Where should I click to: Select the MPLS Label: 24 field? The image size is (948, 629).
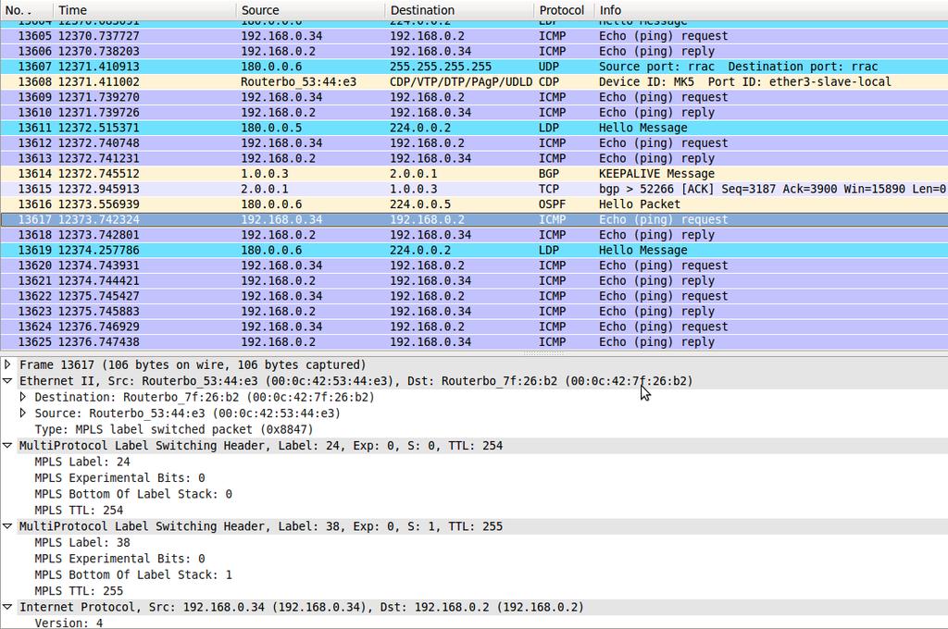(x=82, y=462)
